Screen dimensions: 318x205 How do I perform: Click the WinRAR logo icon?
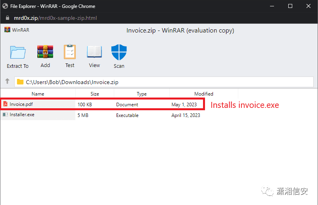[7, 30]
